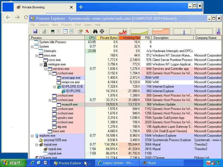Open the Help menu
The height and width of the screenshot is (167, 223).
point(98,25)
